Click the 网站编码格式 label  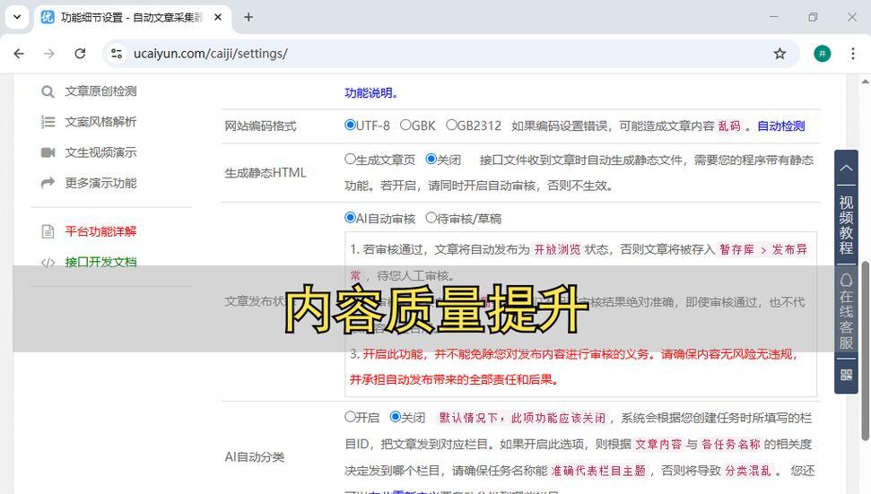pos(260,126)
